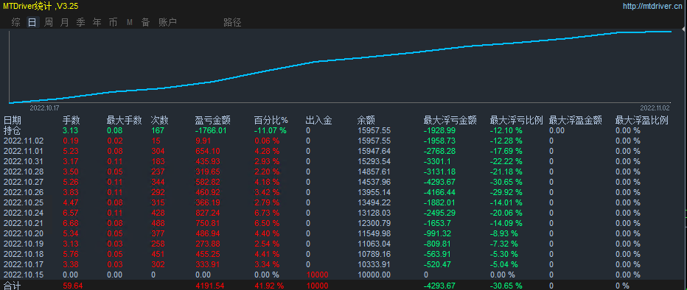Click the 路径 path button

(x=232, y=22)
